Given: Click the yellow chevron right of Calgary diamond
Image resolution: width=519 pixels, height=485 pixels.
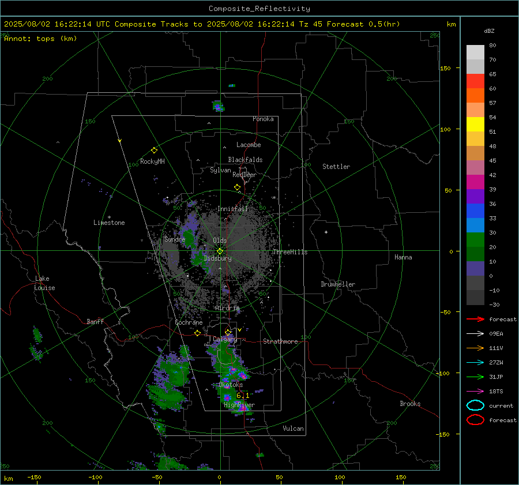Looking at the screenshot, I should pos(240,330).
